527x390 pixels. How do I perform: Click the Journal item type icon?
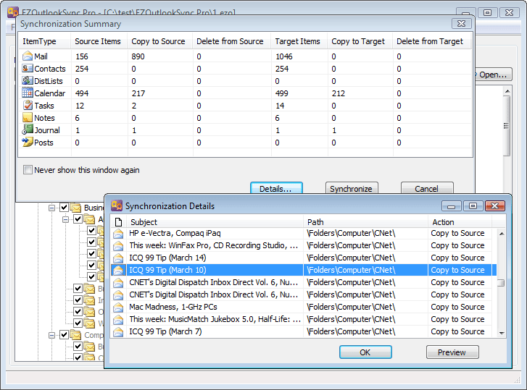click(28, 130)
